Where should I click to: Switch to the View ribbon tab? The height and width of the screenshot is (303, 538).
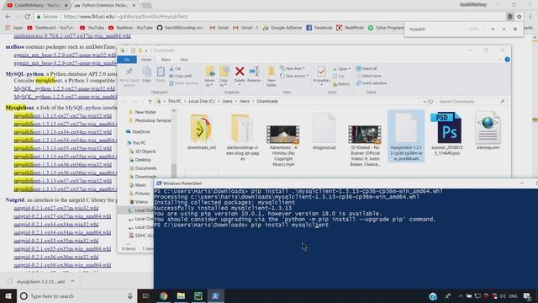click(184, 60)
